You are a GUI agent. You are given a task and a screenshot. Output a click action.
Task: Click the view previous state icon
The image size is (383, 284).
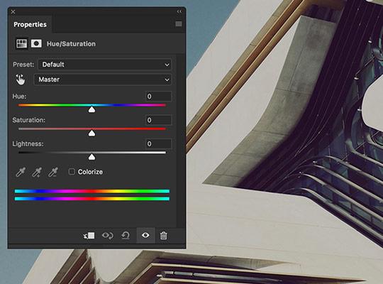pos(108,236)
